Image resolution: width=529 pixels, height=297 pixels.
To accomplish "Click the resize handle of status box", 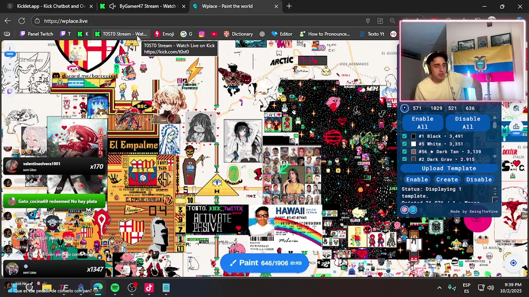I will click(495, 200).
